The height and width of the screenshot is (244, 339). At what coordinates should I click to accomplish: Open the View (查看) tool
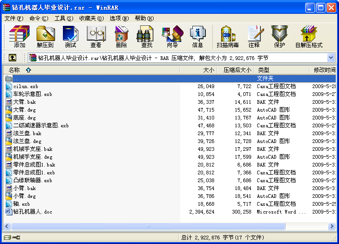[96, 36]
